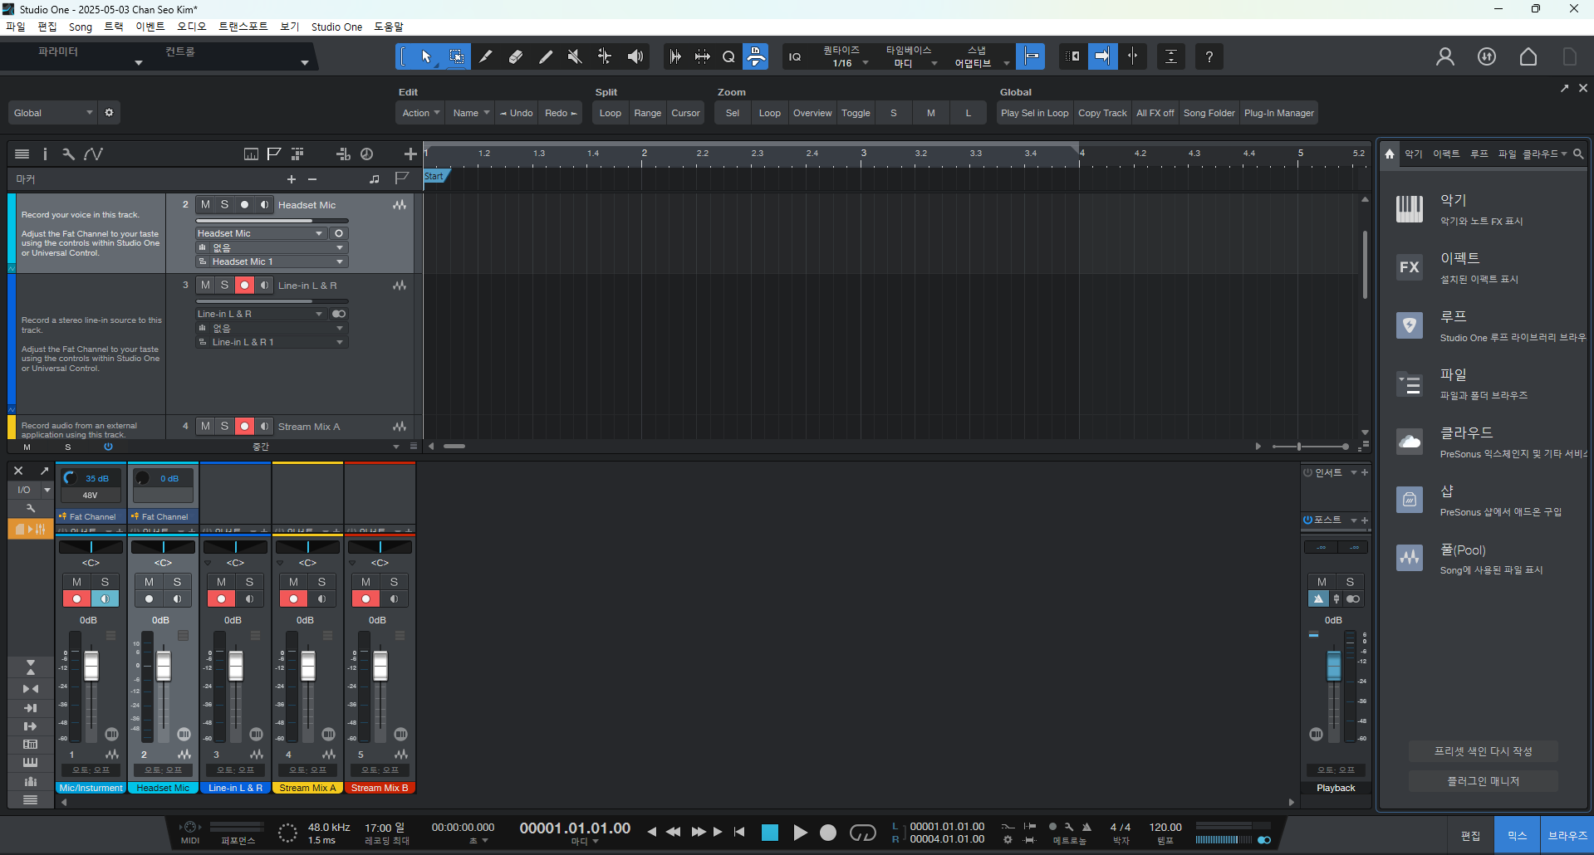Mute mixer channel Mic/Instrument
Screen dimensions: 1594x855
click(x=76, y=582)
